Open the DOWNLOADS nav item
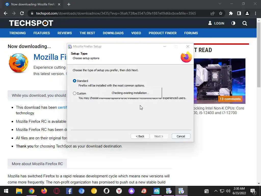 (x=113, y=33)
